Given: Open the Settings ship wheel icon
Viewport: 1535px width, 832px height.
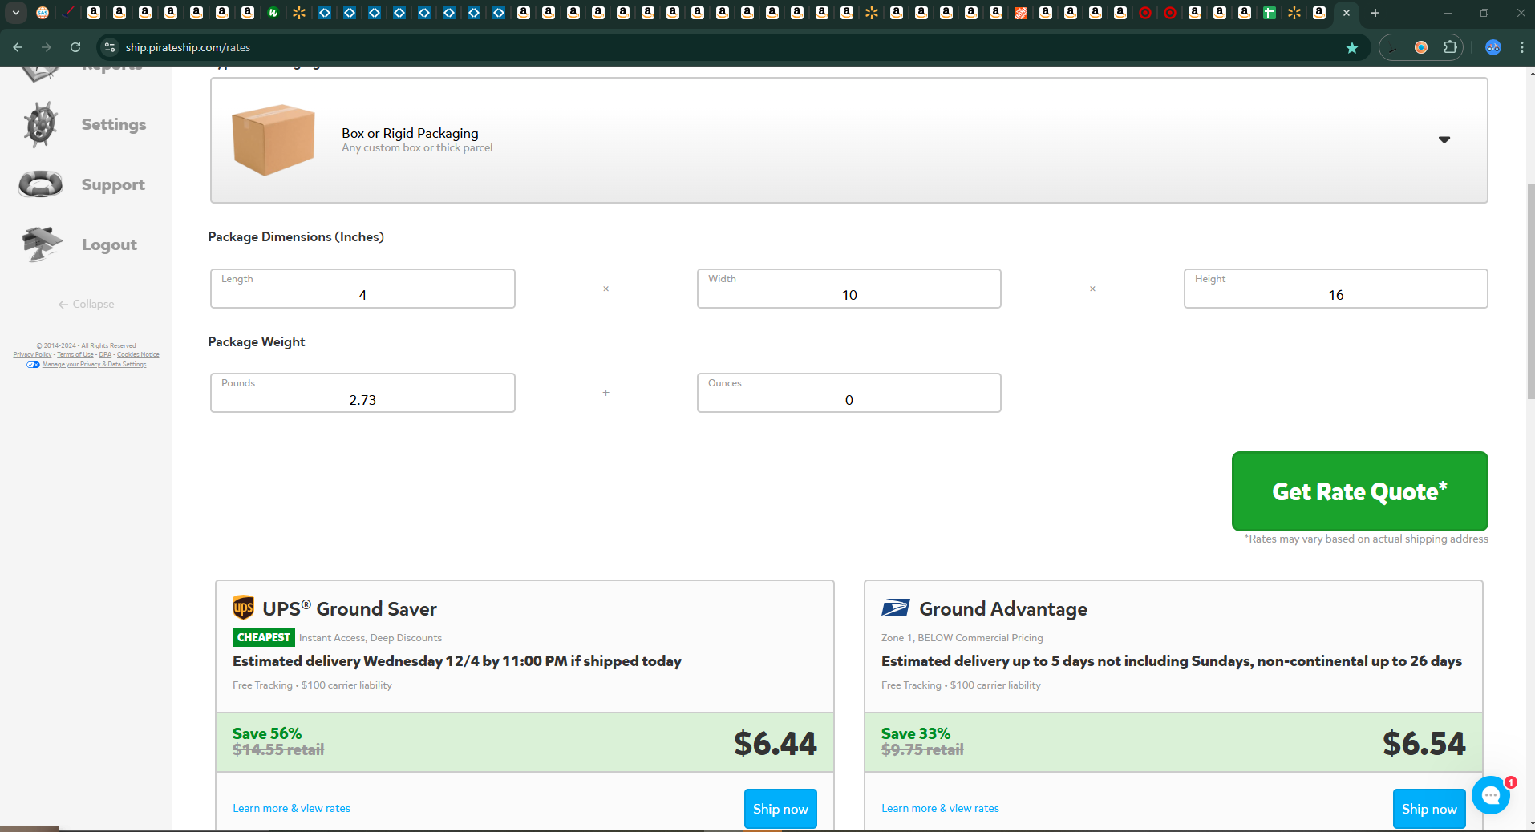Looking at the screenshot, I should pyautogui.click(x=40, y=124).
